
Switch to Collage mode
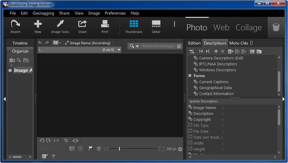coord(248,27)
